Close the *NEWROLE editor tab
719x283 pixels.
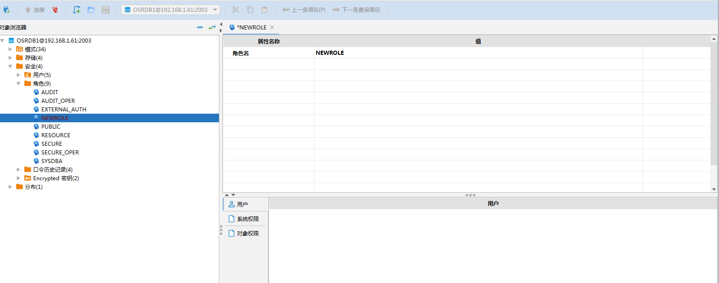272,27
